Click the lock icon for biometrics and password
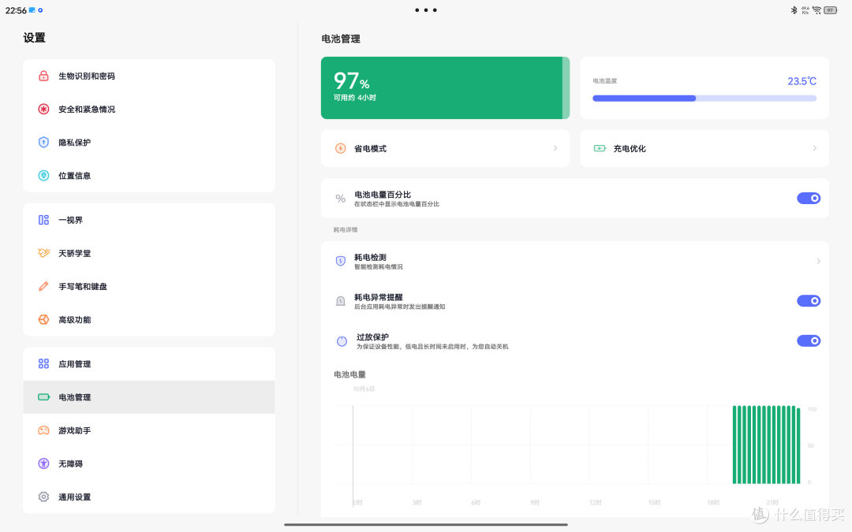The width and height of the screenshot is (852, 532). click(43, 76)
